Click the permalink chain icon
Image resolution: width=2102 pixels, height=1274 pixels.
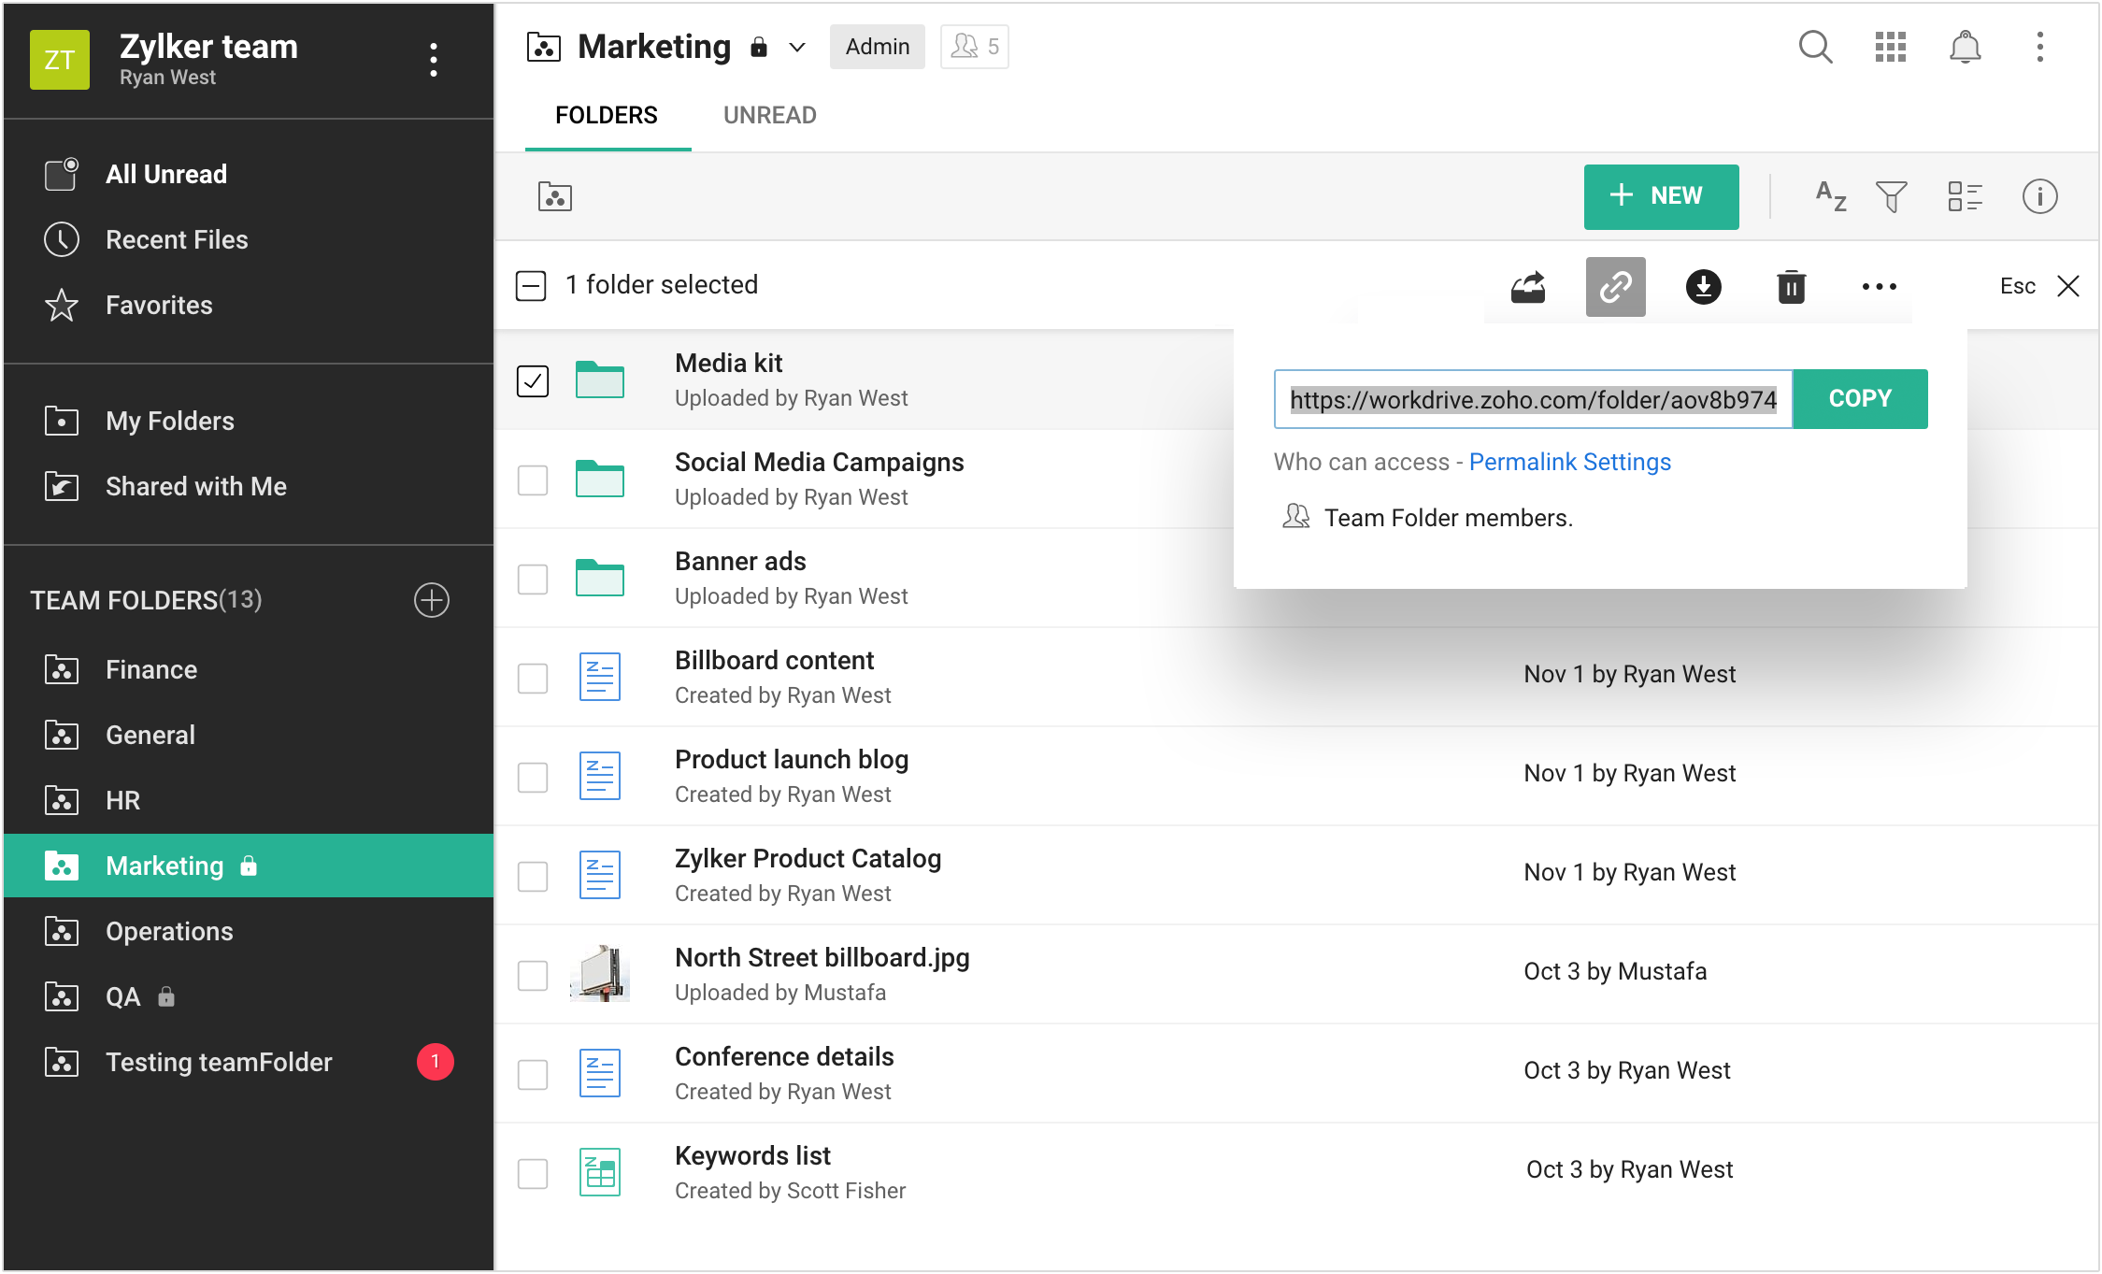[x=1615, y=286]
